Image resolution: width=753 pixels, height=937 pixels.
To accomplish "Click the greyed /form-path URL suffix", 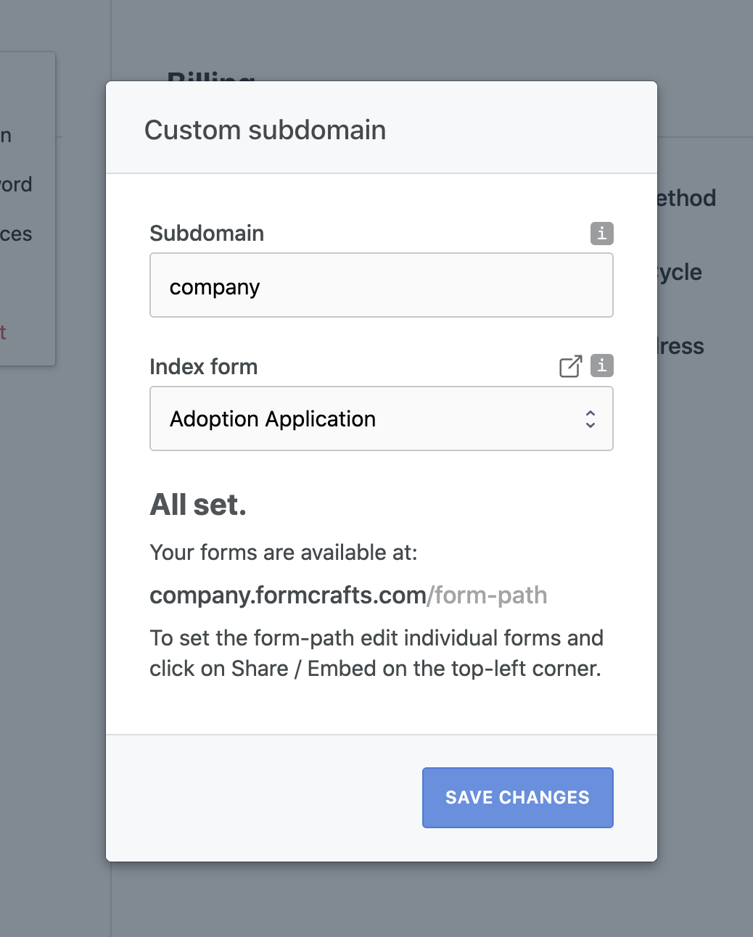I will 487,595.
